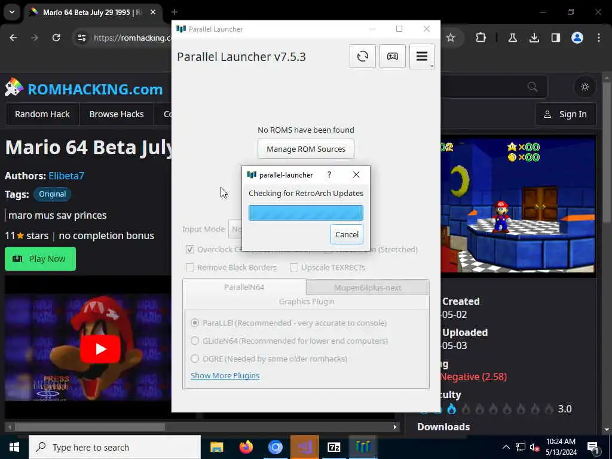
Task: Switch to Parallel Launcher taskbar icon
Action: [363, 447]
